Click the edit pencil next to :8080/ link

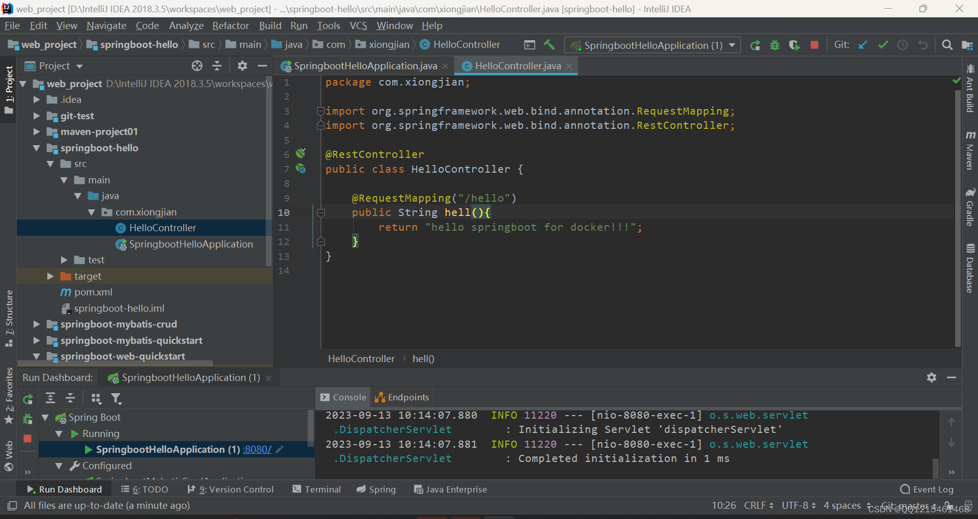[x=280, y=449]
